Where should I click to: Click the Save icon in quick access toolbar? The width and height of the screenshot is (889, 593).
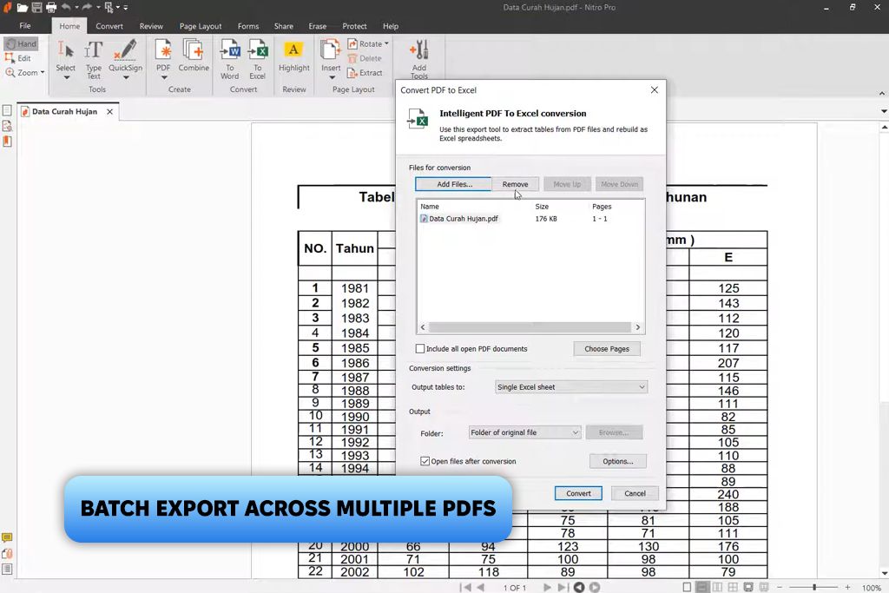tap(36, 7)
